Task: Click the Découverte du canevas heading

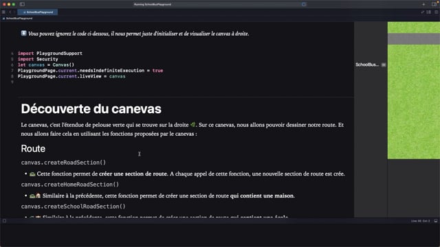Action: [91, 108]
